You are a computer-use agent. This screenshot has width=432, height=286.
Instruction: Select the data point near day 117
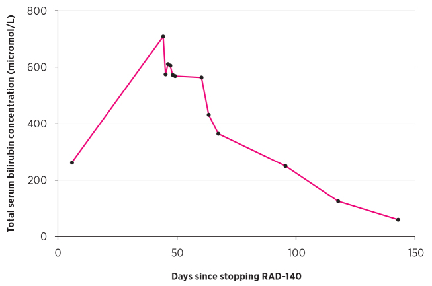(x=338, y=201)
